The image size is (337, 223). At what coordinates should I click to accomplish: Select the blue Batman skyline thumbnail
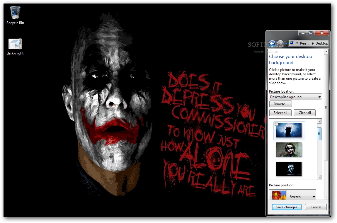click(289, 130)
